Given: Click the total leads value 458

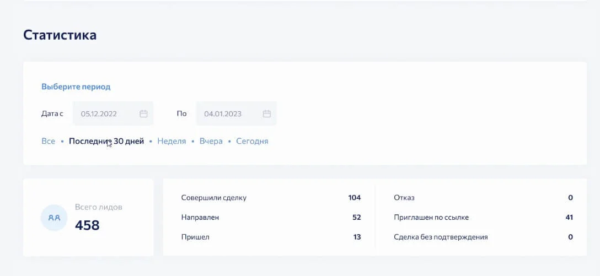Looking at the screenshot, I should click(87, 225).
